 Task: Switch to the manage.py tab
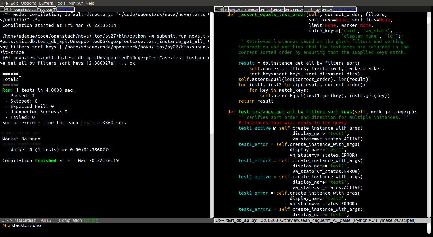click(250, 9)
